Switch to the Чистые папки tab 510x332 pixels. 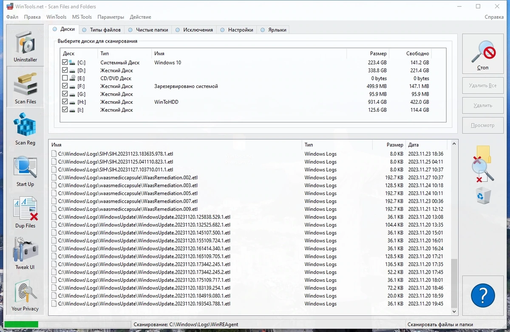[x=148, y=30]
